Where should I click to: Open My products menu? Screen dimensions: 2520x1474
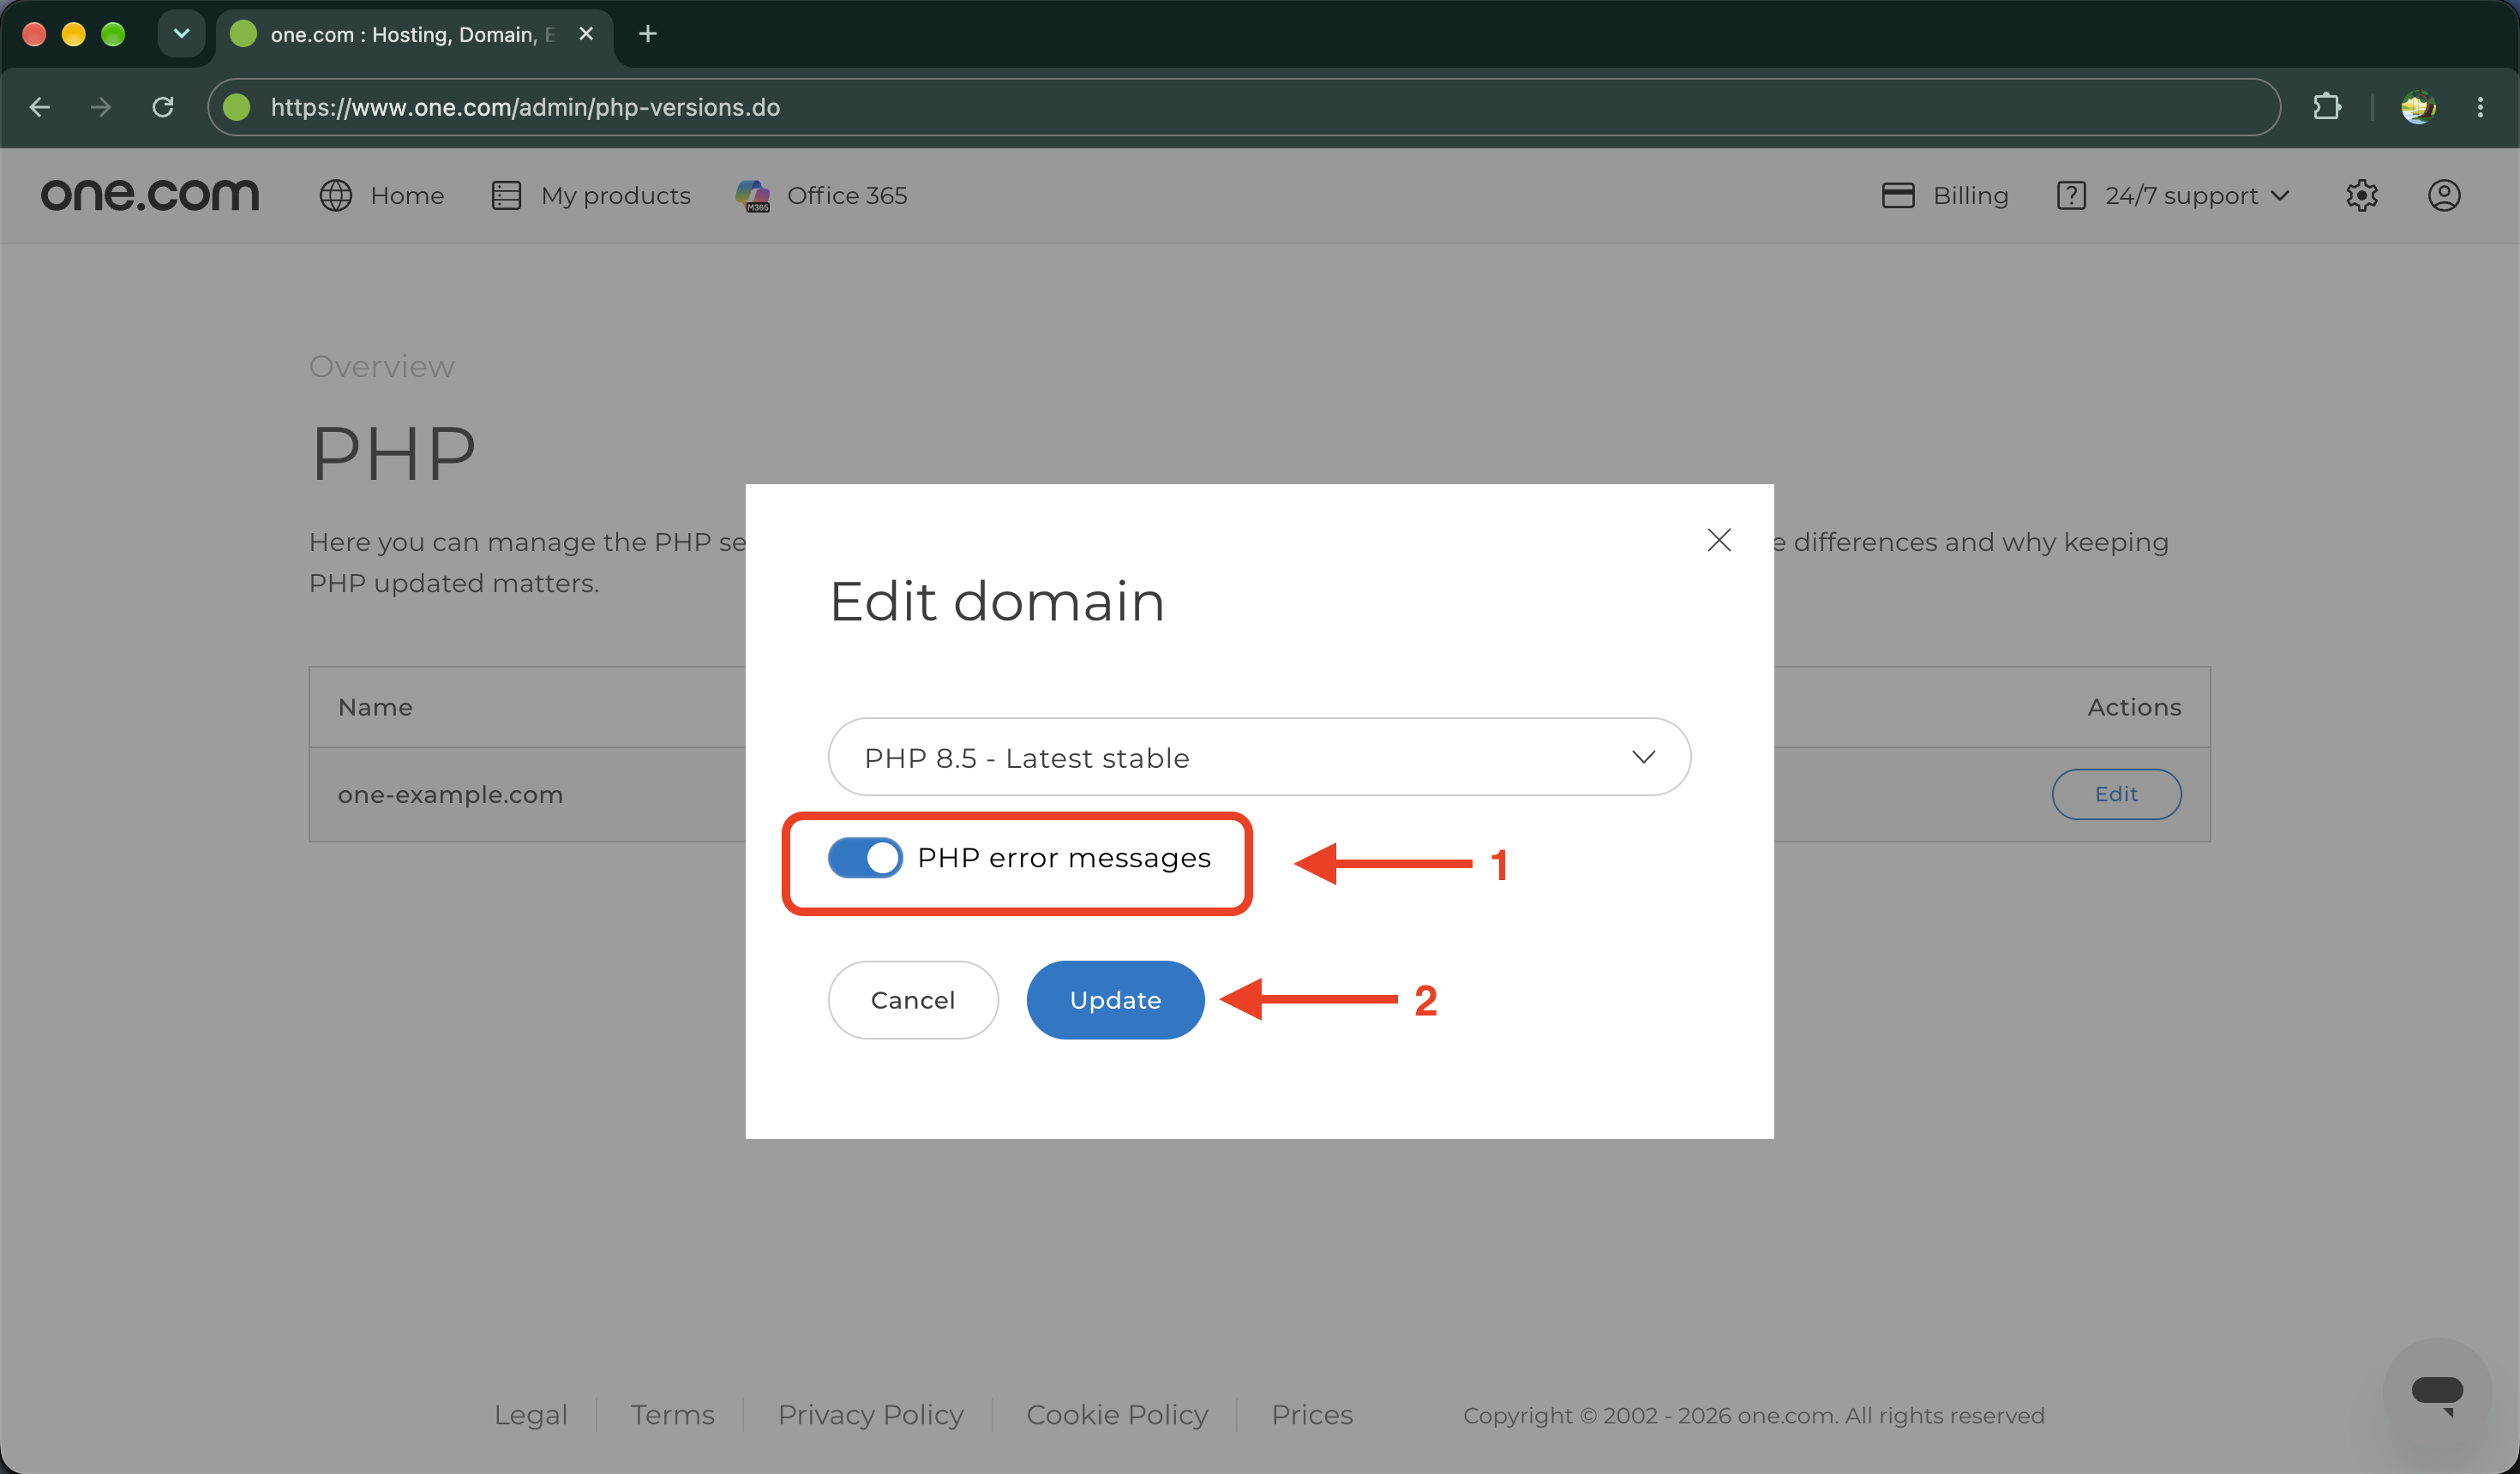(591, 195)
